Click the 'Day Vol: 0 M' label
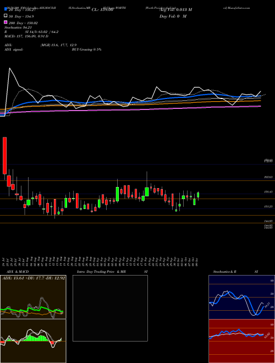Image resolution: width=275 pixels, height=363 pixels. coord(173,16)
